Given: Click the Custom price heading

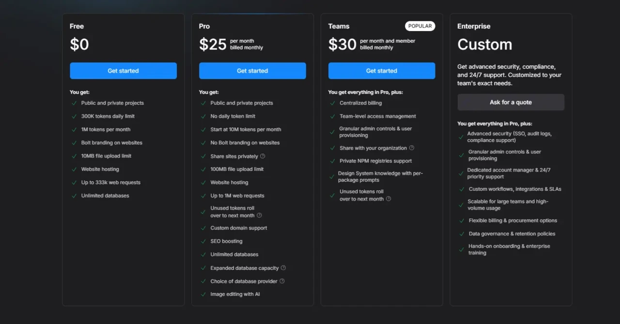Looking at the screenshot, I should tap(485, 45).
